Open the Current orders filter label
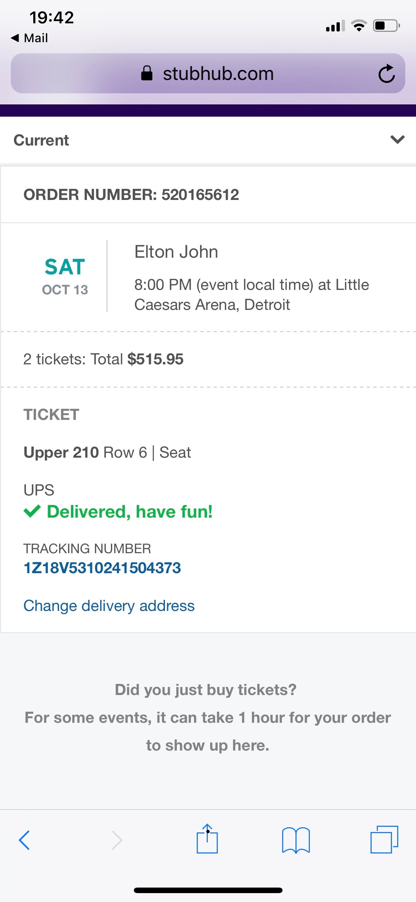This screenshot has width=416, height=902. click(x=41, y=140)
